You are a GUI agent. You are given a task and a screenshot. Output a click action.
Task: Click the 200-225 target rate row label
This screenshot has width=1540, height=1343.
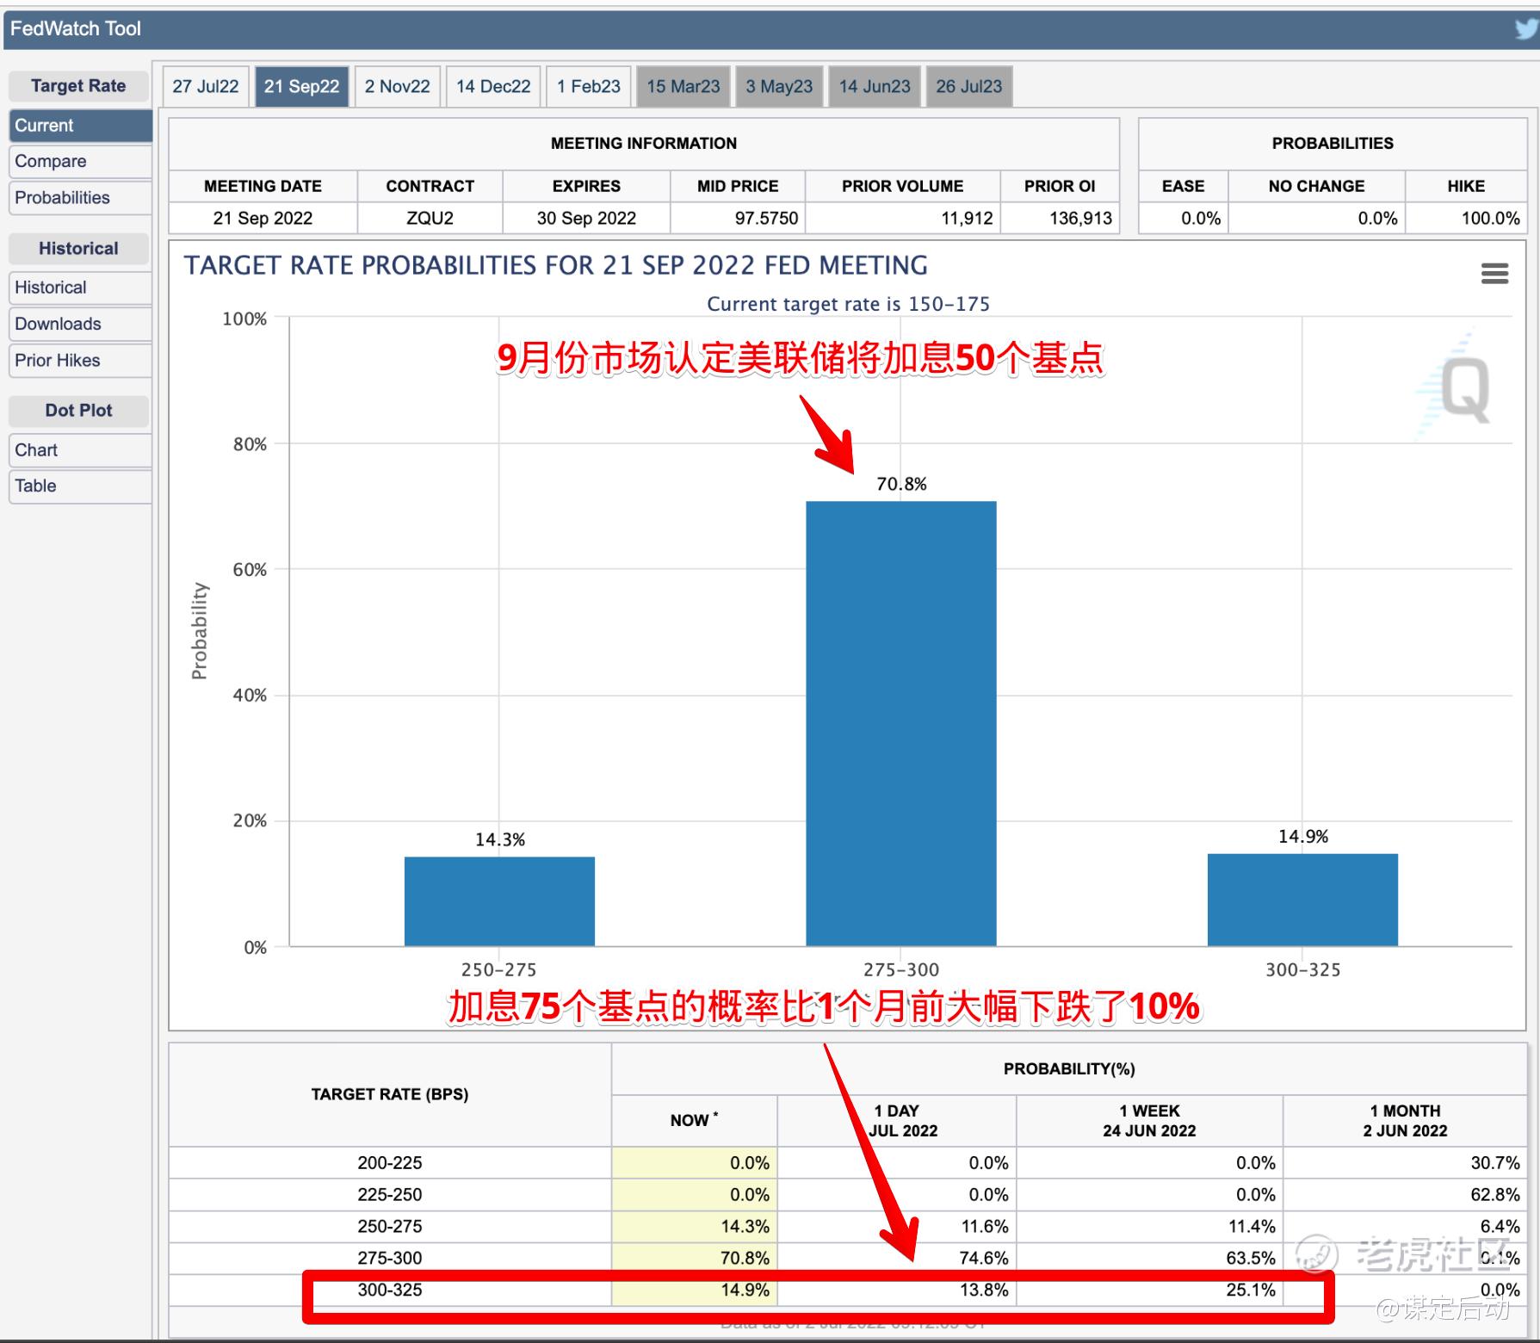click(390, 1163)
